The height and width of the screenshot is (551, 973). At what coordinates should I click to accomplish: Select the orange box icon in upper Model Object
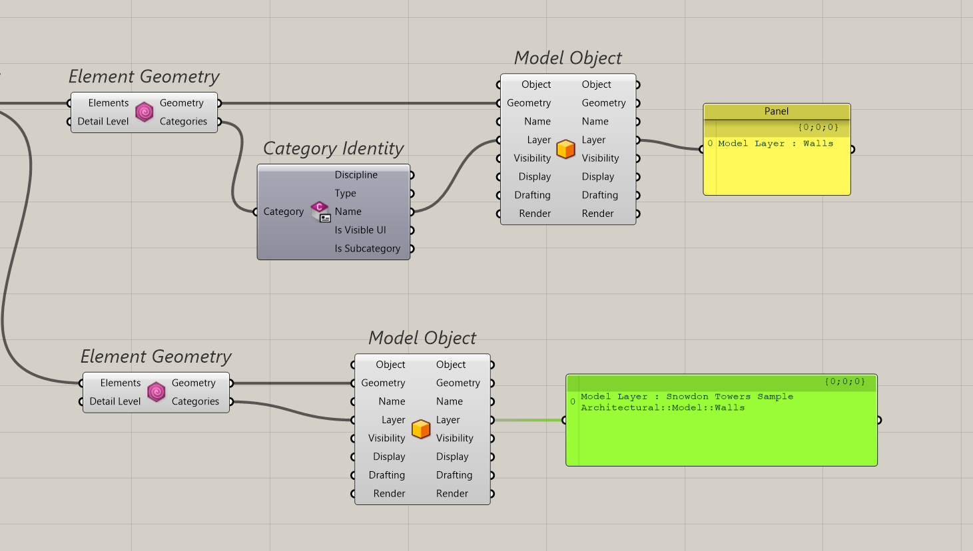(x=565, y=149)
